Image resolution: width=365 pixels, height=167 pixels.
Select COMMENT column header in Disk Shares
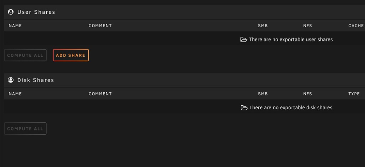(x=100, y=94)
